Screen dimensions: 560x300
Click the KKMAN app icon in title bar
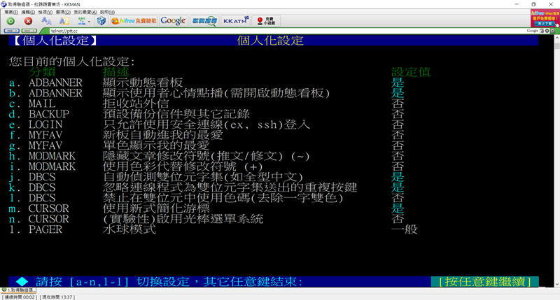[x=4, y=4]
